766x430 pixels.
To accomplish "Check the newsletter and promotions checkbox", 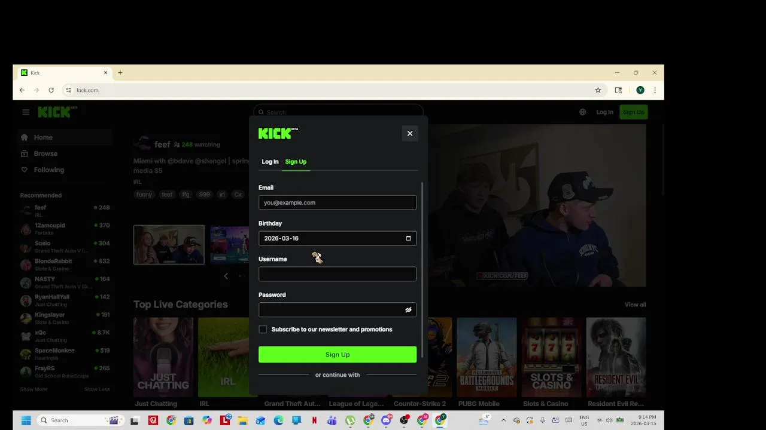I will (263, 330).
